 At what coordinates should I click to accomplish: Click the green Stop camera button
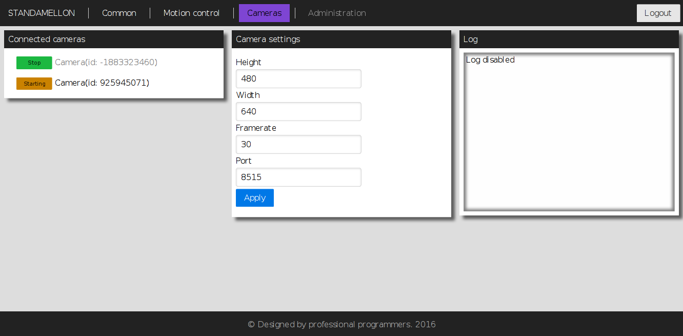pos(34,63)
